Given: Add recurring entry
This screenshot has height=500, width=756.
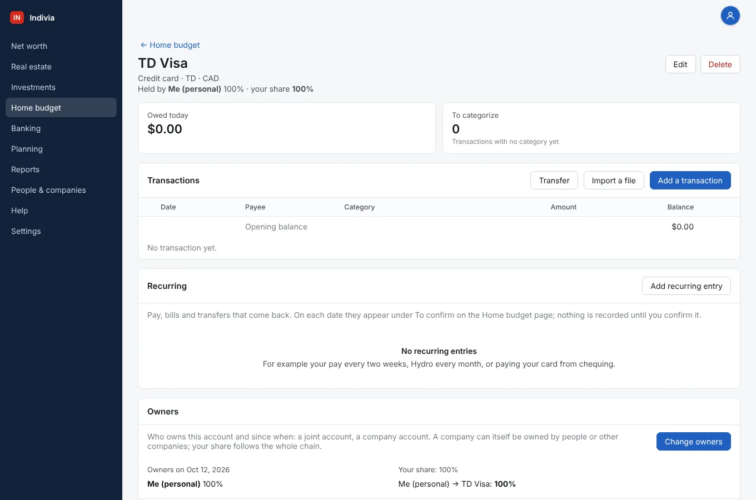Looking at the screenshot, I should pyautogui.click(x=686, y=286).
